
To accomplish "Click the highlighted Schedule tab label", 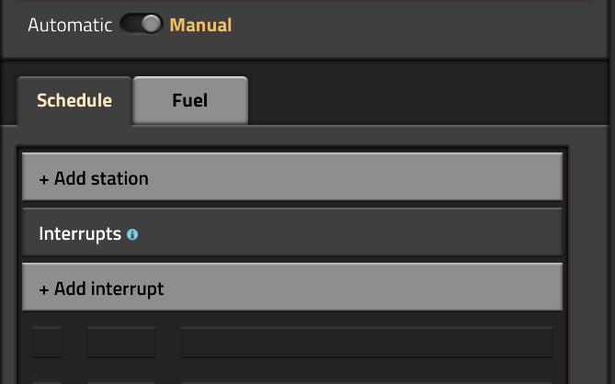I will point(74,101).
